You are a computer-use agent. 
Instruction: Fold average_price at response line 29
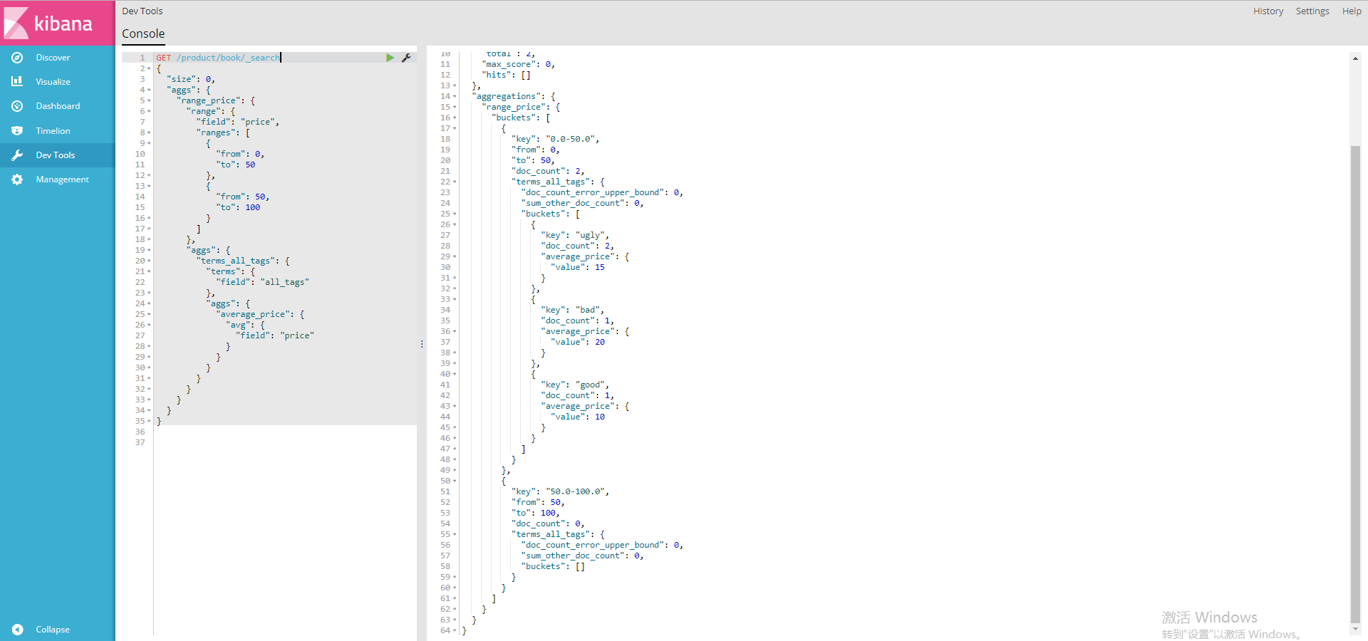[x=455, y=256]
